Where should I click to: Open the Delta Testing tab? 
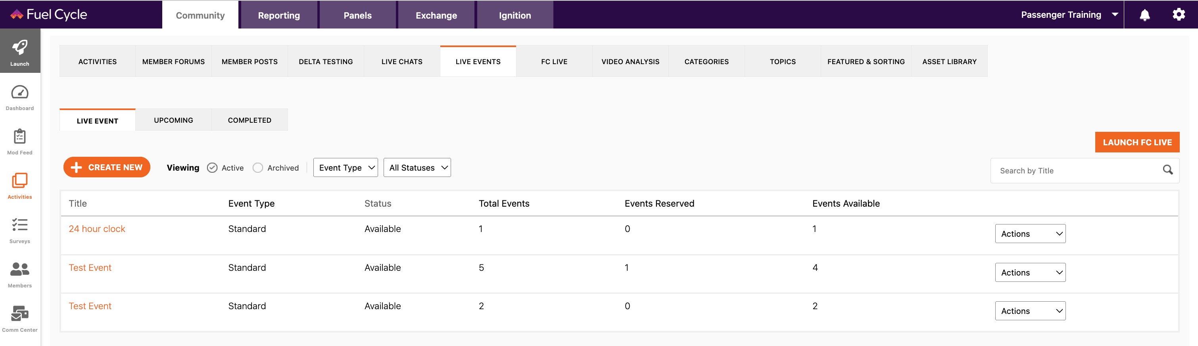(326, 62)
